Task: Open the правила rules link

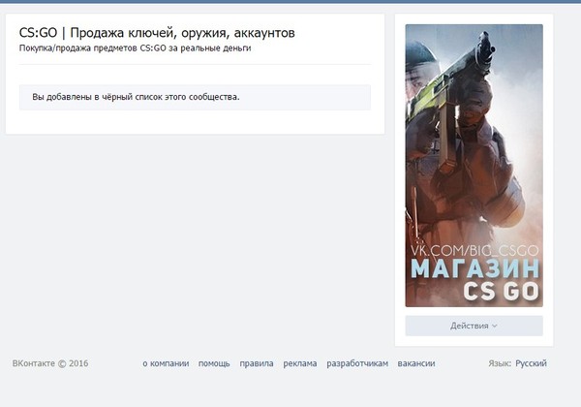Action: click(257, 363)
